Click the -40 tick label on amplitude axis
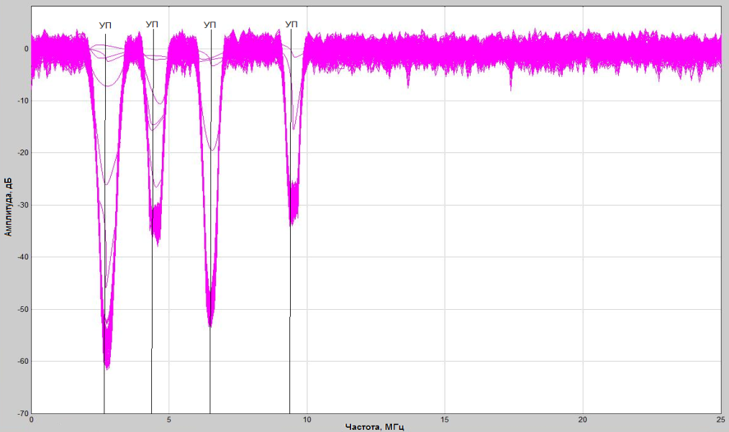729x432 pixels. (22, 257)
